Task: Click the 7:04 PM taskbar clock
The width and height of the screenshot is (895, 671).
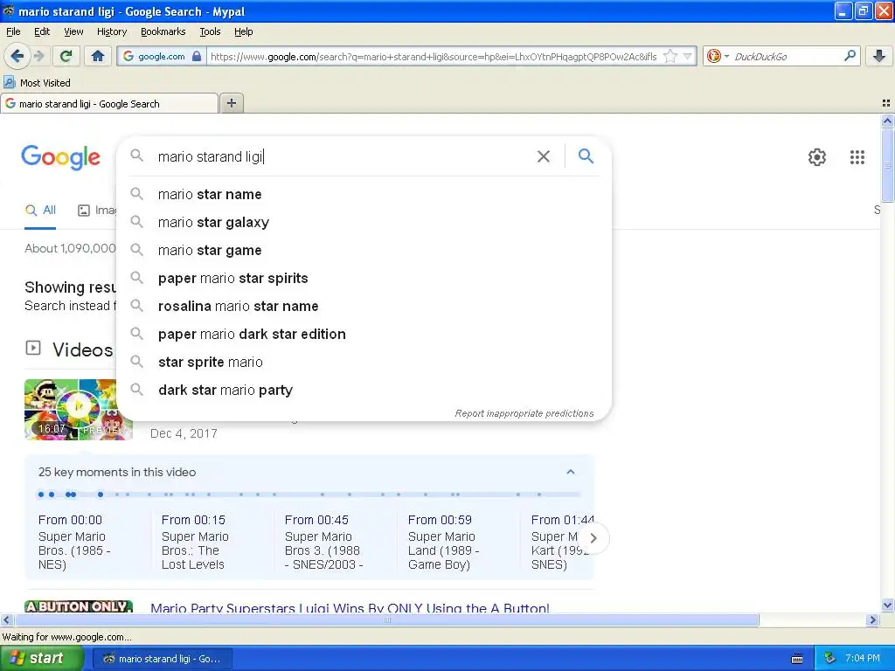Action: (x=863, y=658)
